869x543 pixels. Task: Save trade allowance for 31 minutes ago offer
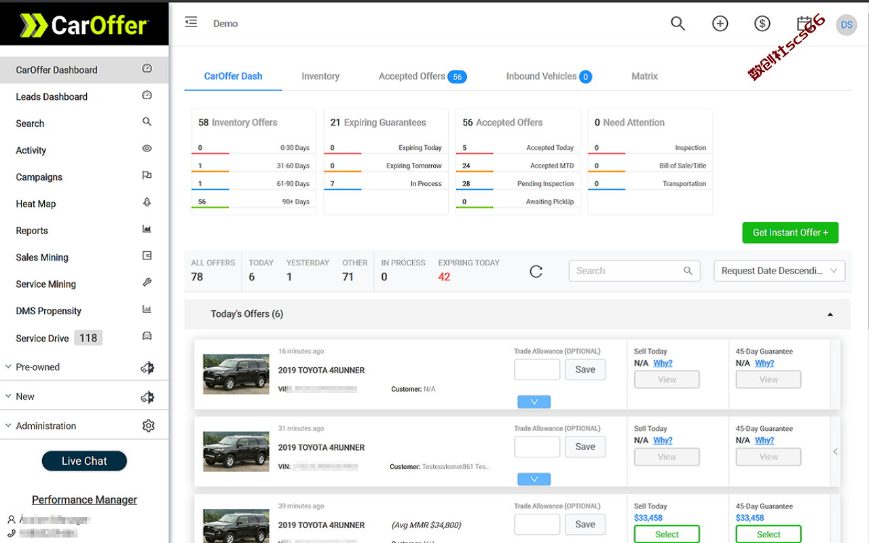[585, 447]
